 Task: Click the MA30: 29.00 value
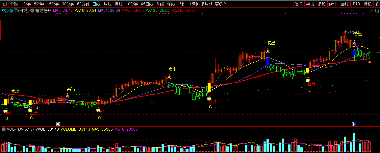tap(133, 11)
